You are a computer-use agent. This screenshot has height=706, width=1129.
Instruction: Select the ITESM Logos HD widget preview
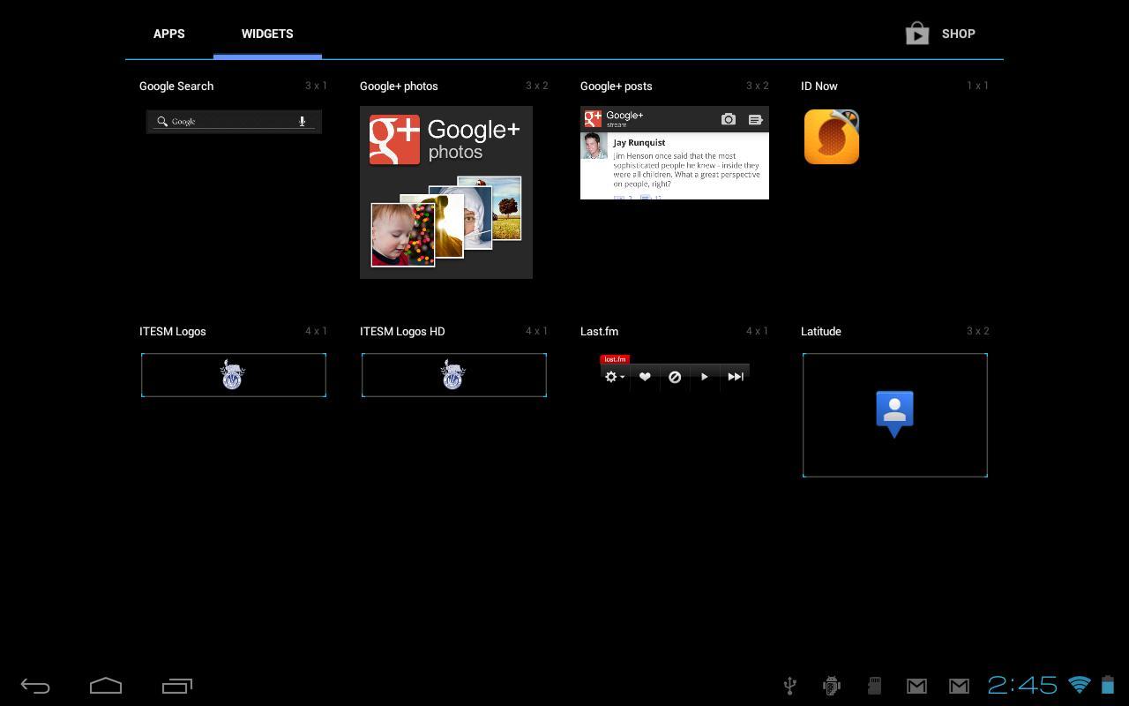(x=454, y=375)
